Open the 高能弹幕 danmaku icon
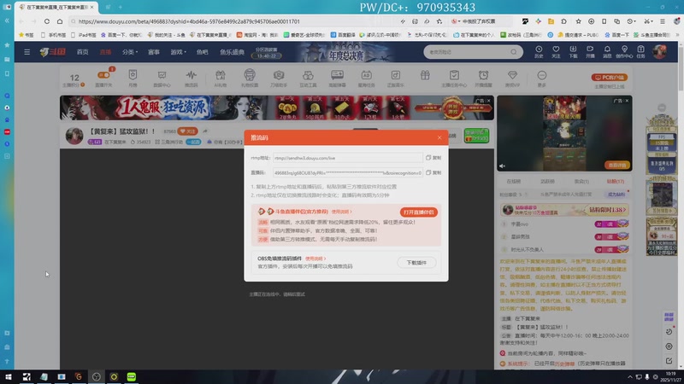 337,78
